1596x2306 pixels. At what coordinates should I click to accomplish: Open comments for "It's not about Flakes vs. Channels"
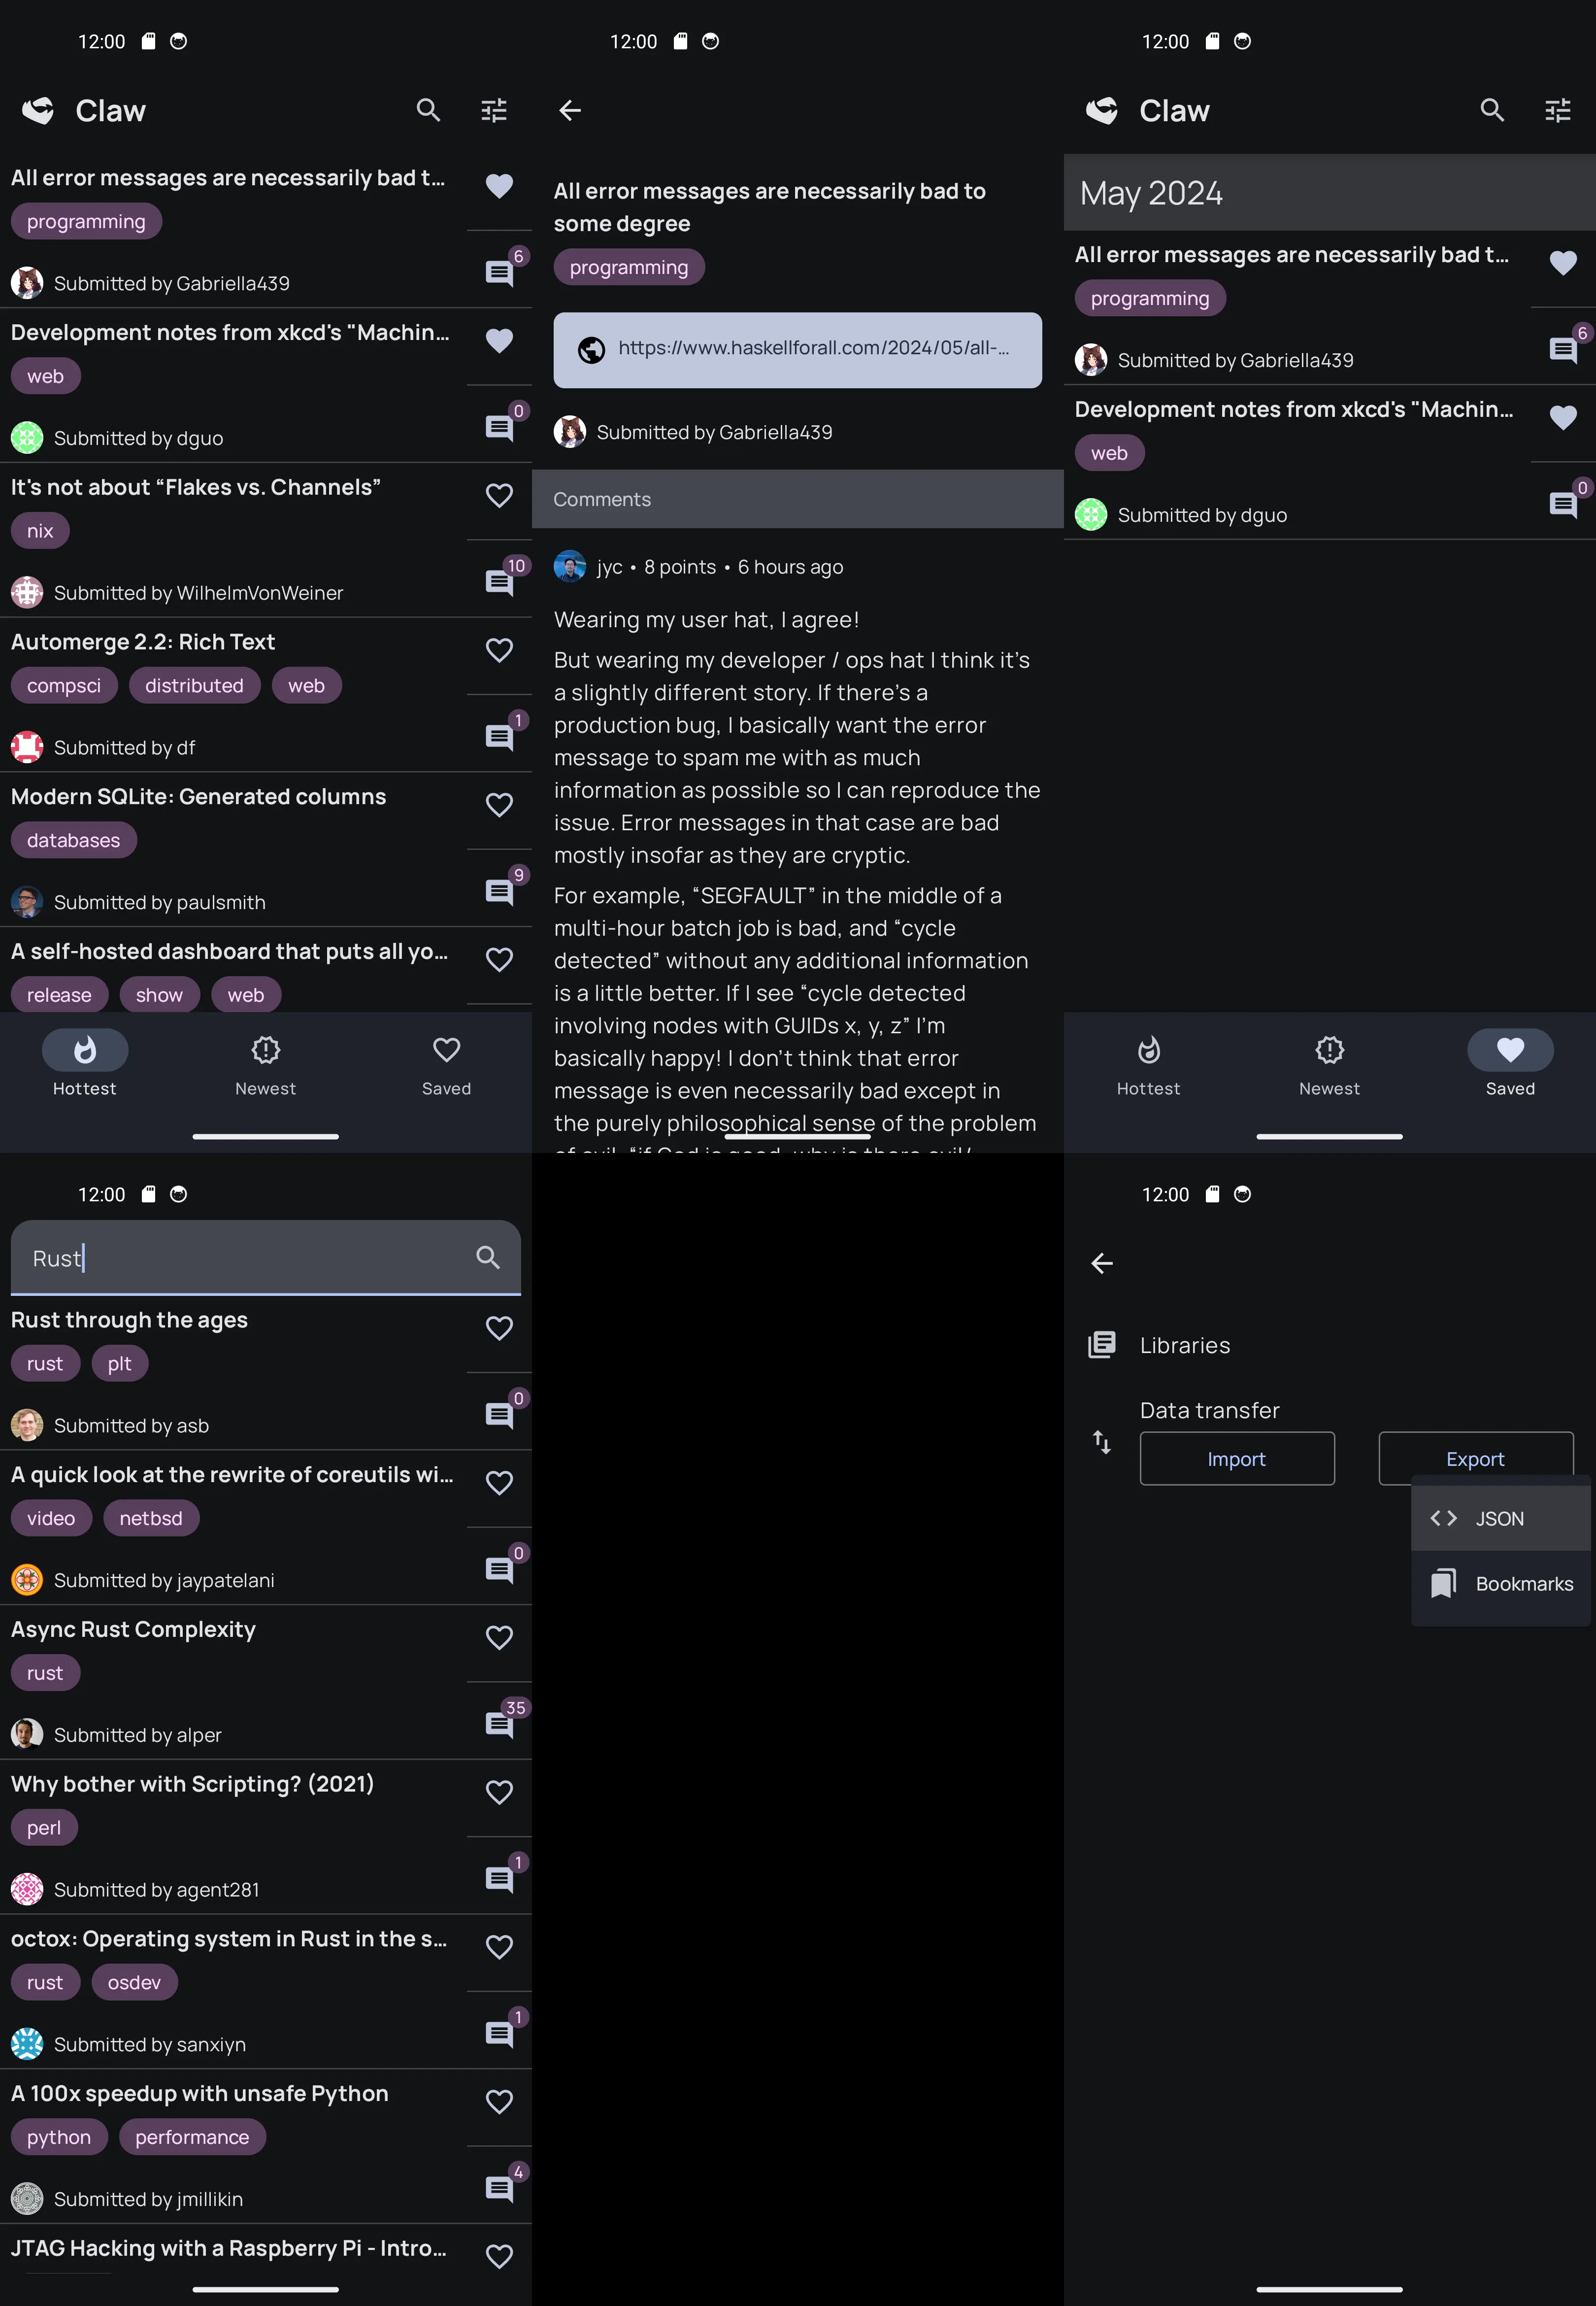[500, 580]
